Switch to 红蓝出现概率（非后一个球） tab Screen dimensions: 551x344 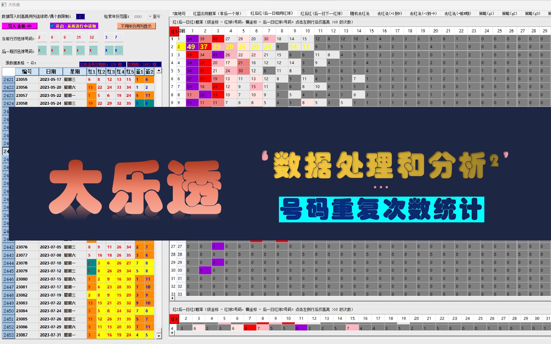[x=217, y=14]
